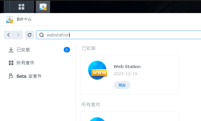The height and width of the screenshot is (121, 201).
Task: Focus the search field containing webstation
Action: (121, 35)
